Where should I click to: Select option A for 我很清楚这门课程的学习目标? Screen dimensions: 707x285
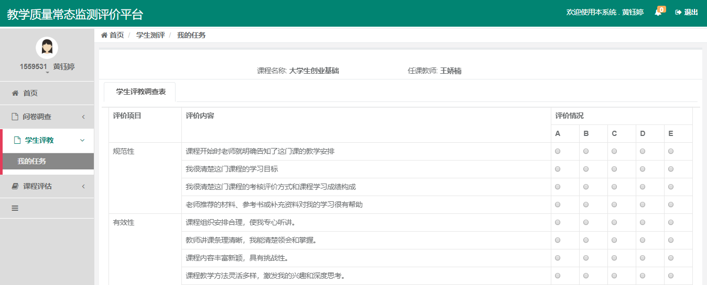coord(558,169)
